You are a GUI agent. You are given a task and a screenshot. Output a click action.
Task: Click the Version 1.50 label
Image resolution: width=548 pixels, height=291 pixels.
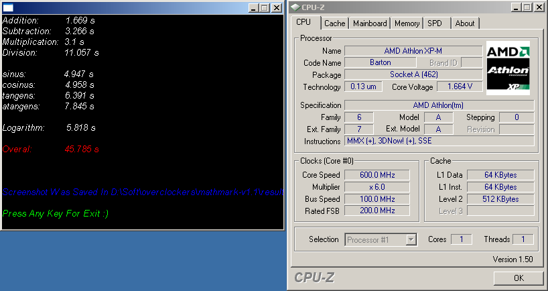pos(512,259)
